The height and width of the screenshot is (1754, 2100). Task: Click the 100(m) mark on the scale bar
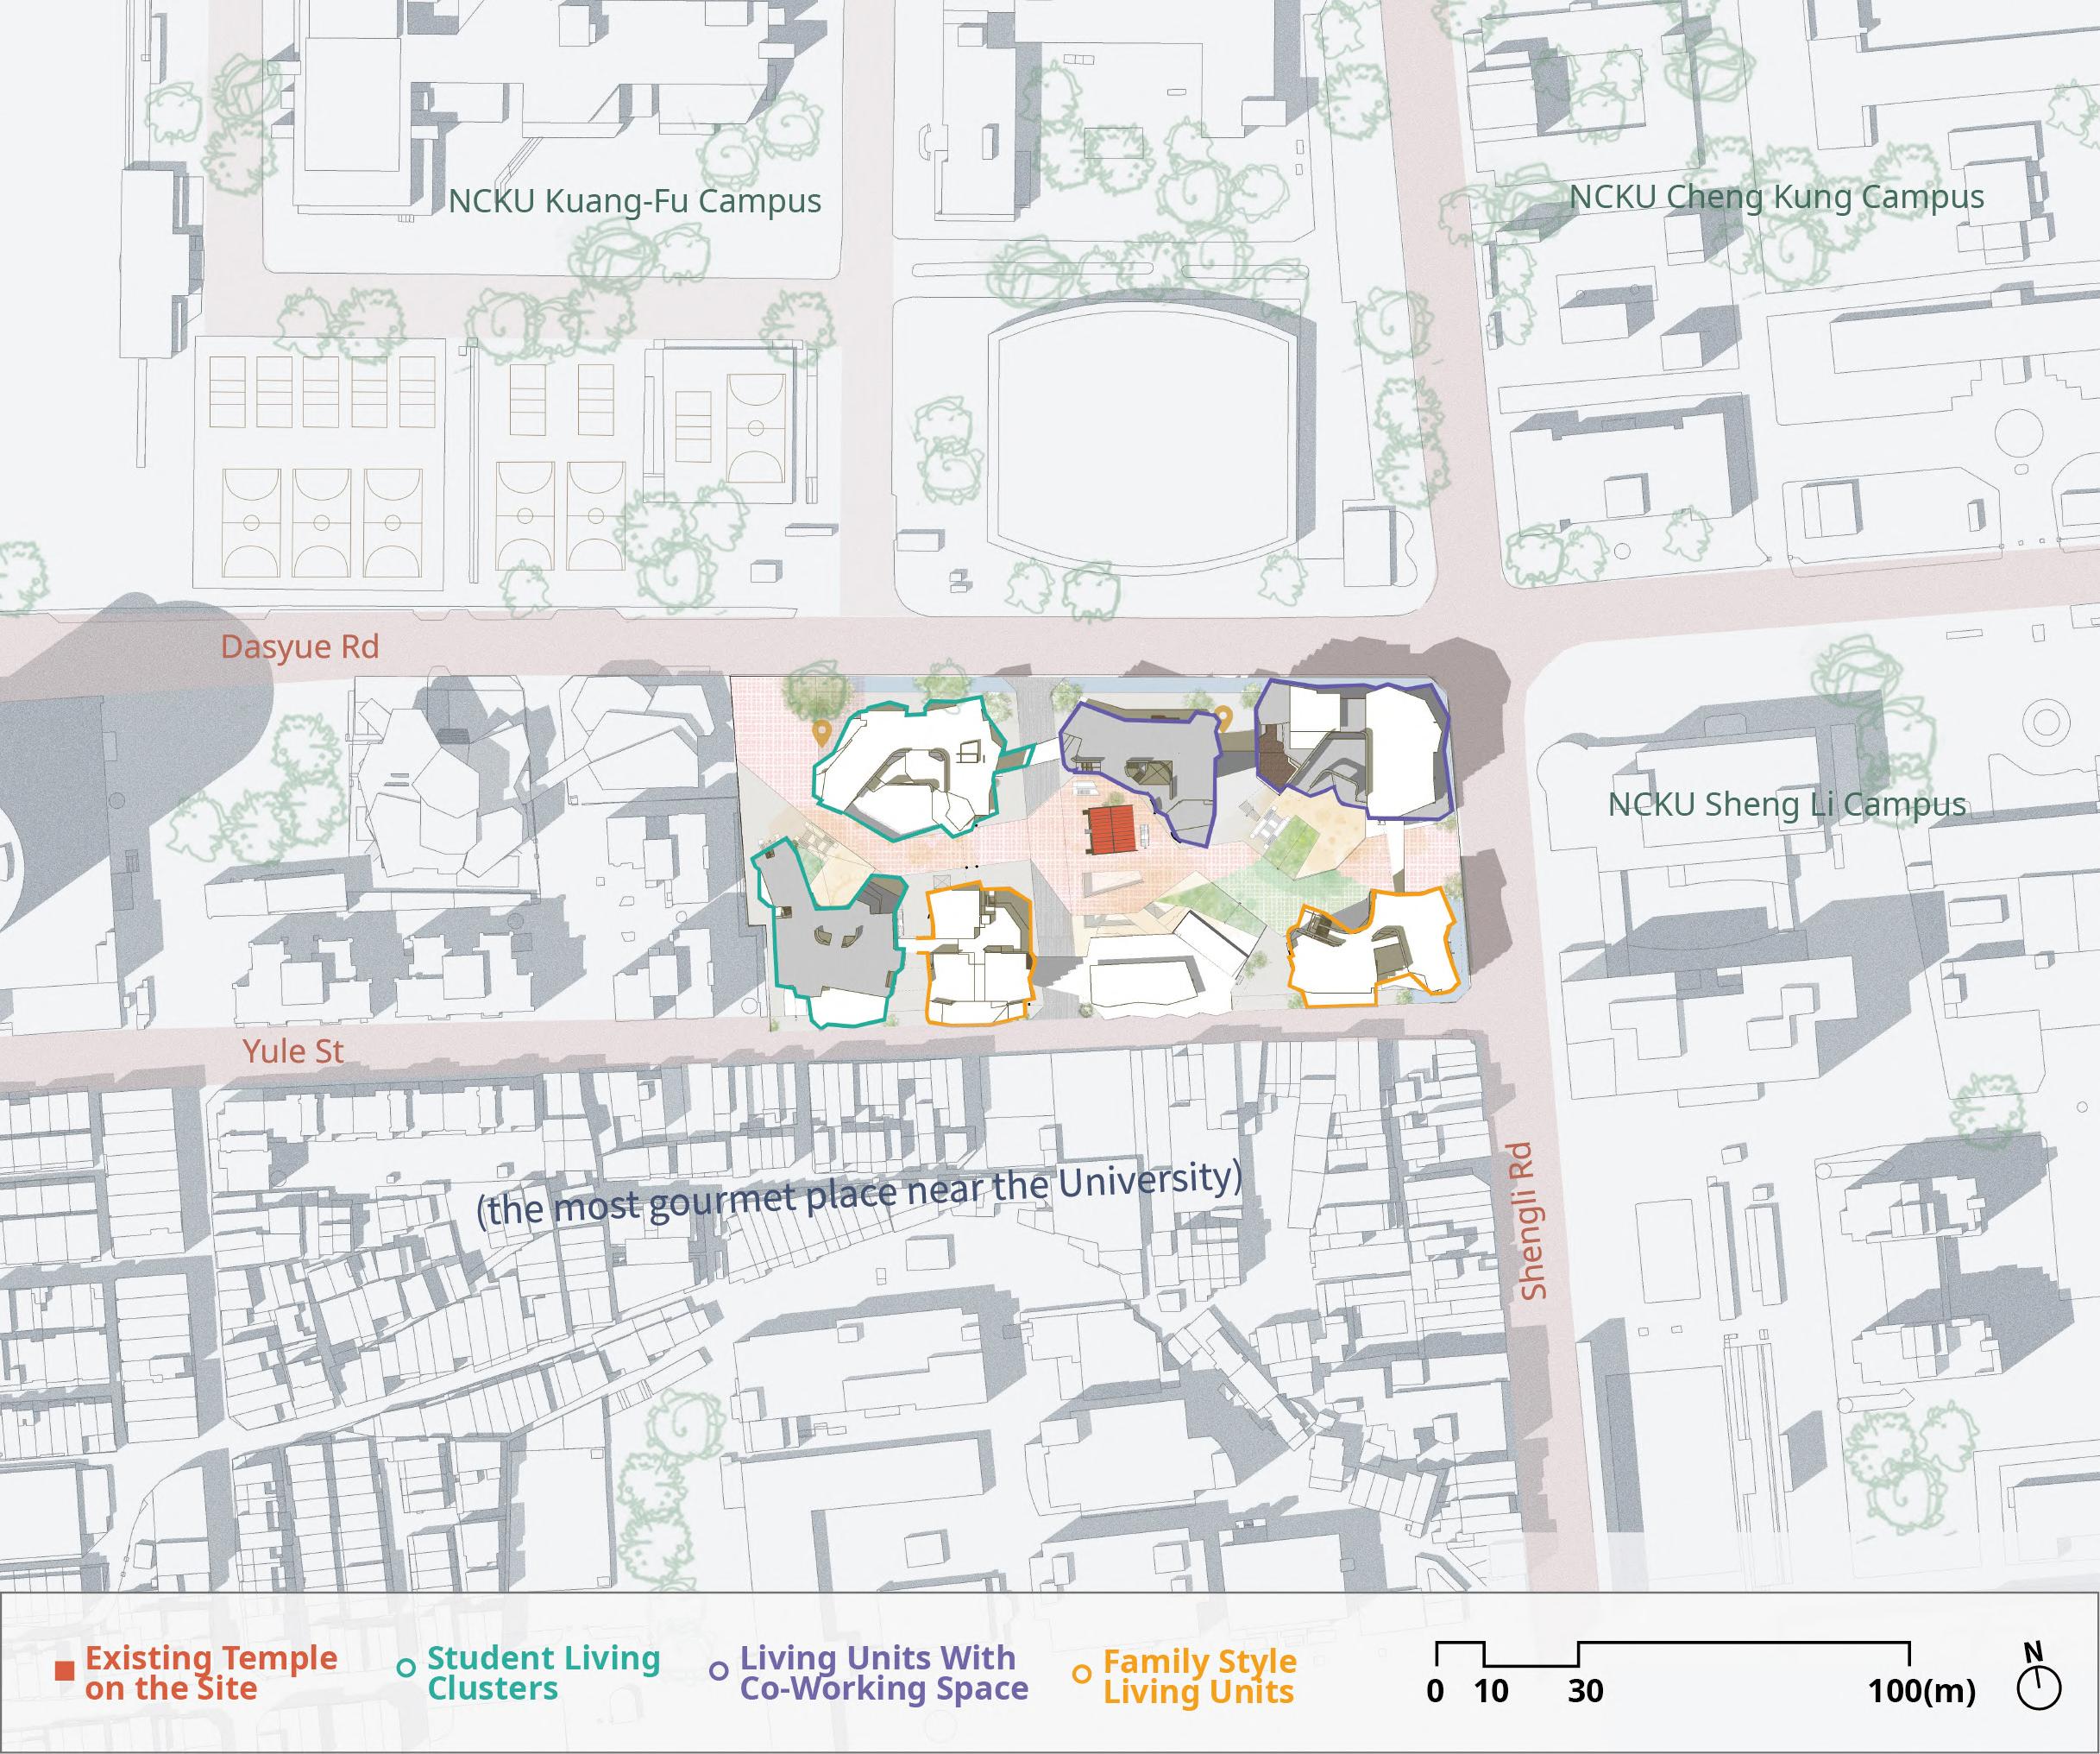[x=1921, y=1691]
